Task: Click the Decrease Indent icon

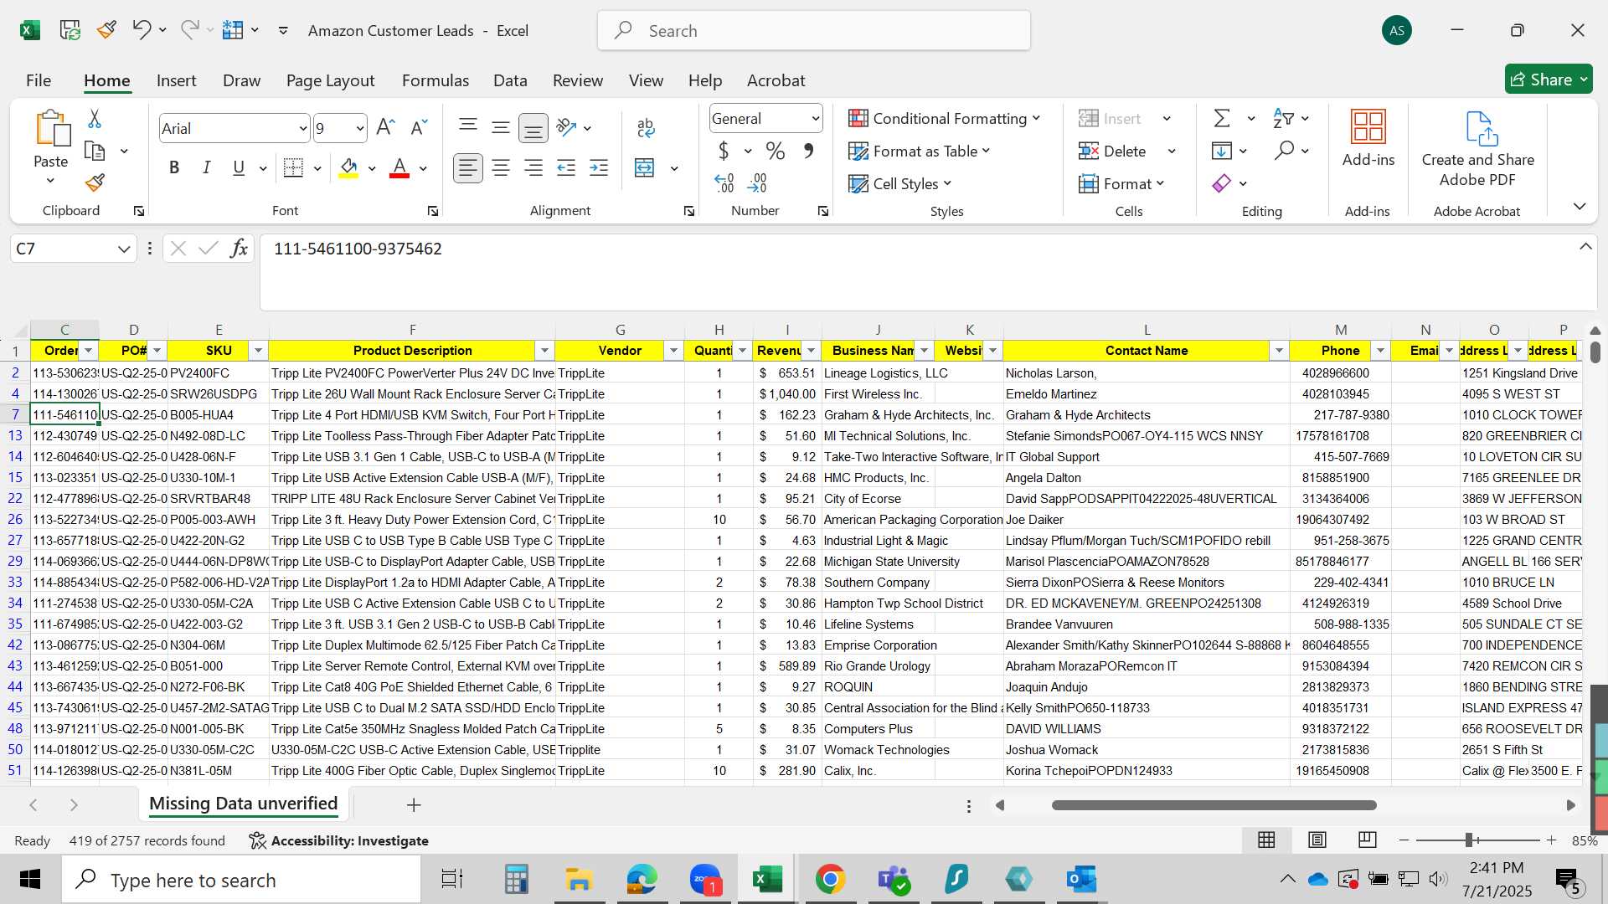Action: pos(566,168)
